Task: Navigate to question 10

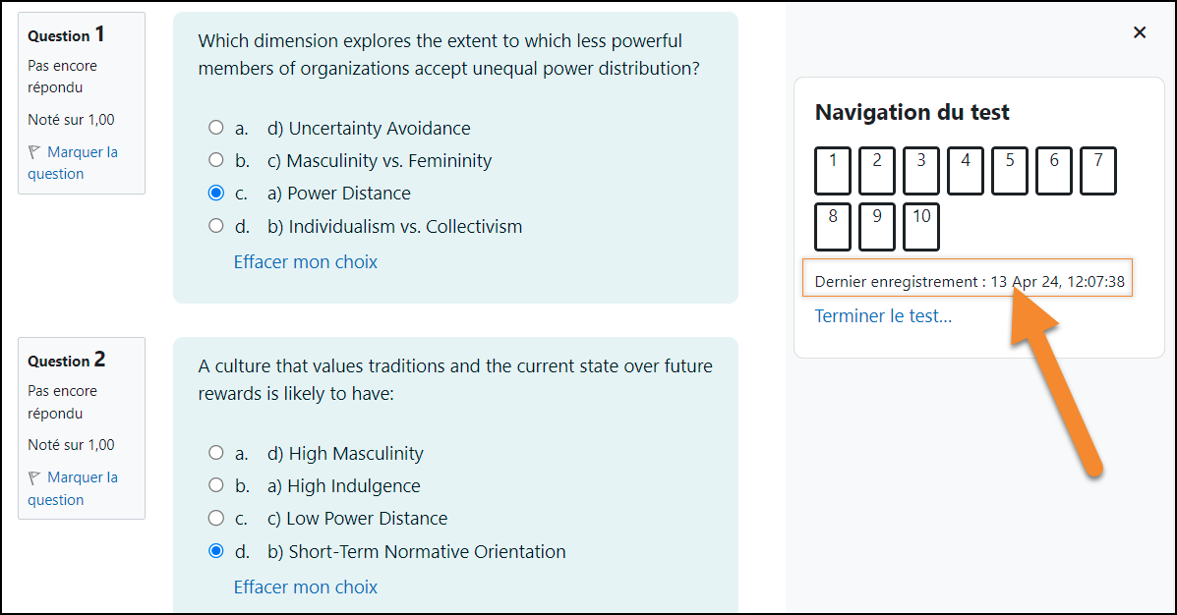Action: click(921, 227)
